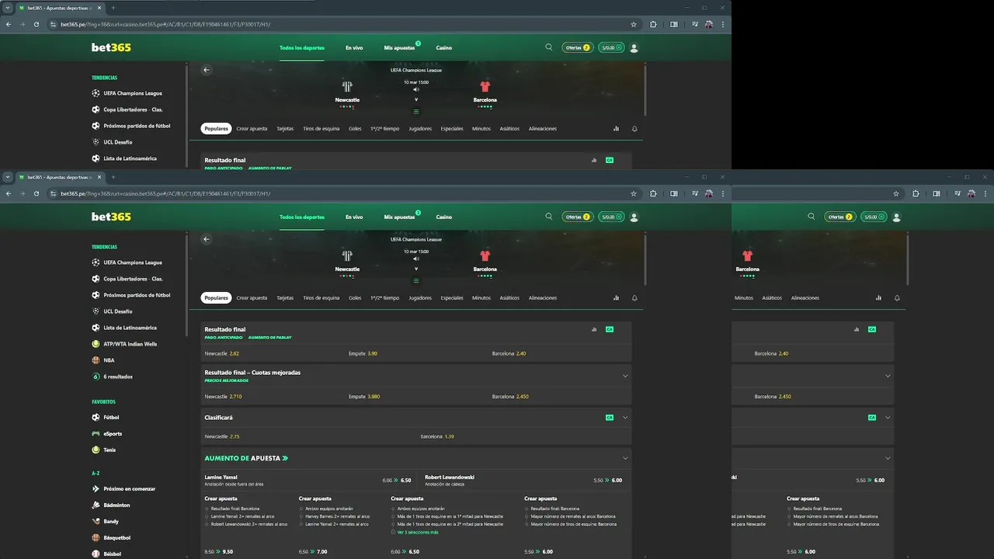Screen dimensions: 994x559
Task: Bet on Newcastle 2.710 enhanced odds, lower-left window
Action: point(224,397)
